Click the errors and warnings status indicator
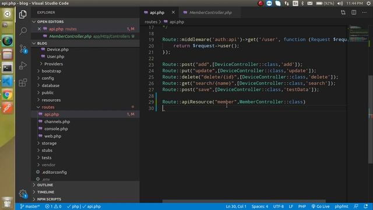Image resolution: width=373 pixels, height=210 pixels. pyautogui.click(x=53, y=206)
